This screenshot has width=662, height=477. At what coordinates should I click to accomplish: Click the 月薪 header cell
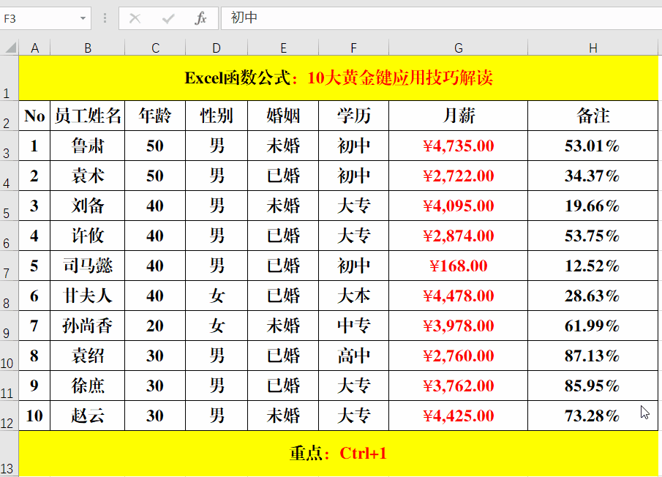coord(458,116)
